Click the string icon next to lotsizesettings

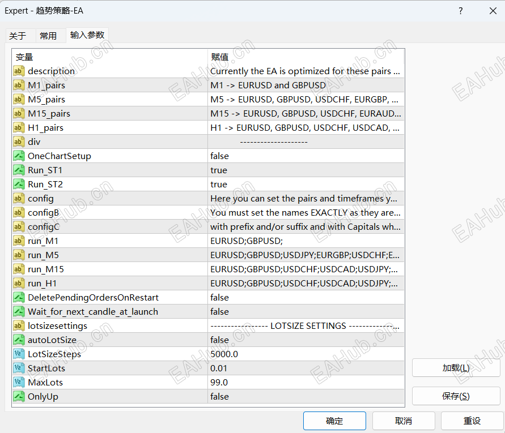click(x=19, y=326)
